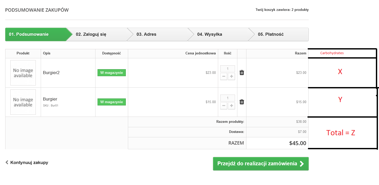Increase Burgier2 quantity with plus button
This screenshot has width=379, height=185.
(231, 76)
